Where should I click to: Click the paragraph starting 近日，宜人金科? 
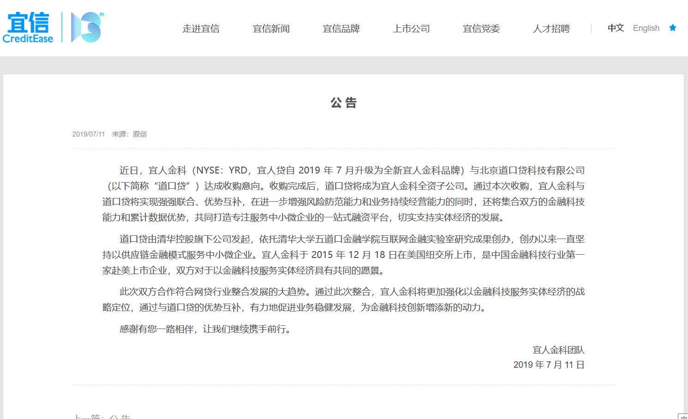[343, 194]
